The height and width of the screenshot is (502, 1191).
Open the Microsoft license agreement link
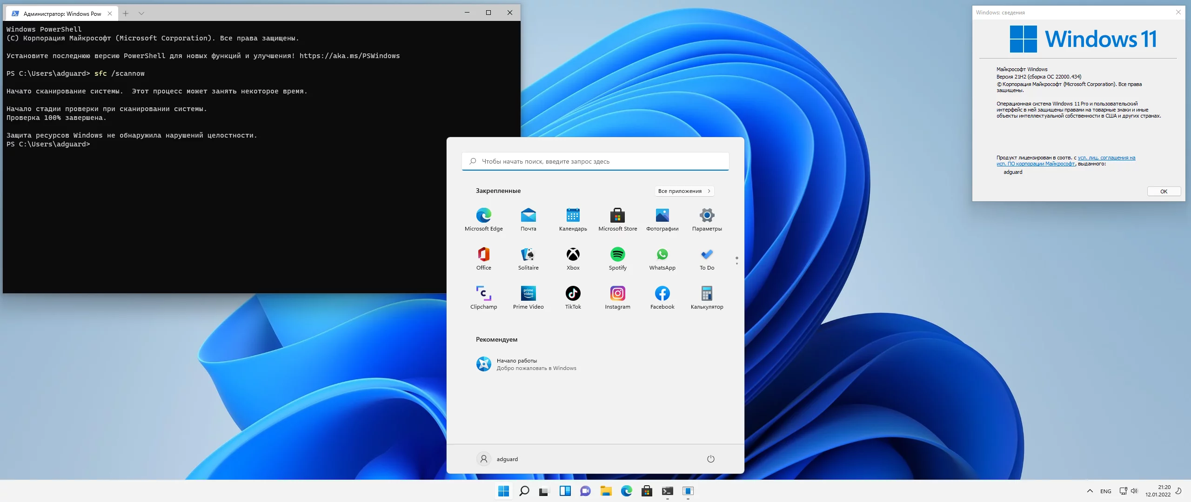[1106, 158]
